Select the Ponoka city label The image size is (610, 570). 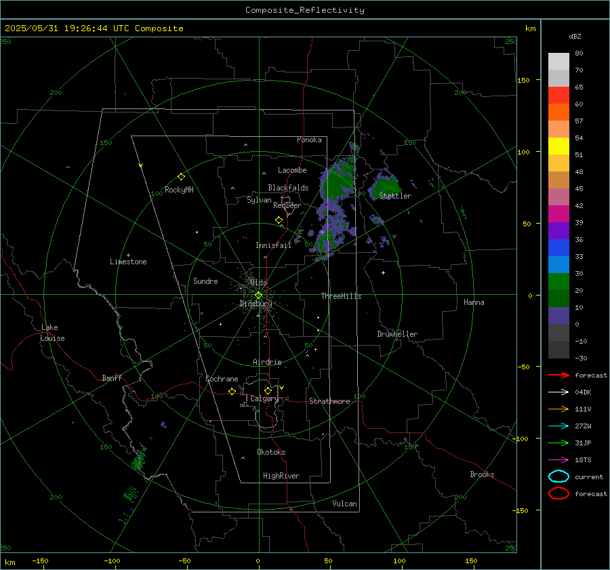tap(309, 140)
